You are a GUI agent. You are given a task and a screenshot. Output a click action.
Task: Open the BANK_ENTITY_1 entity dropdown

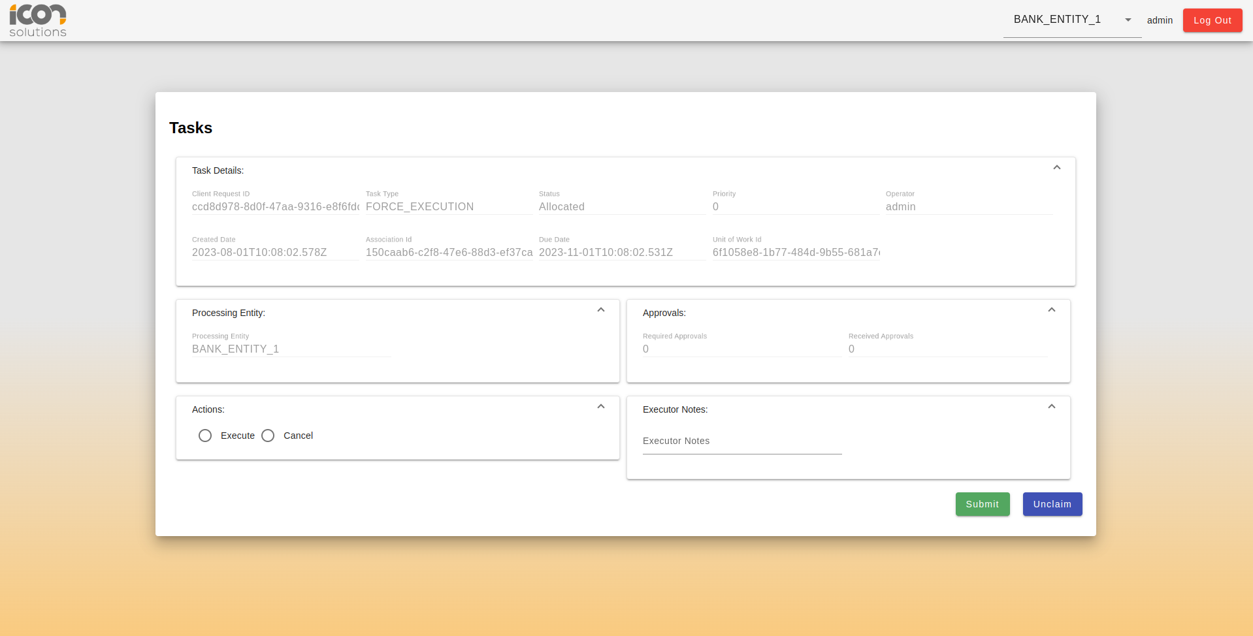coord(1071,20)
